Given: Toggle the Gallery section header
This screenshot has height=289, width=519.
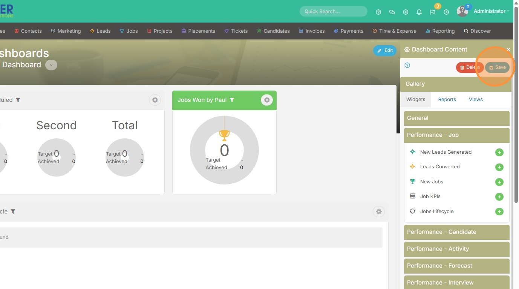Looking at the screenshot, I should (x=456, y=84).
